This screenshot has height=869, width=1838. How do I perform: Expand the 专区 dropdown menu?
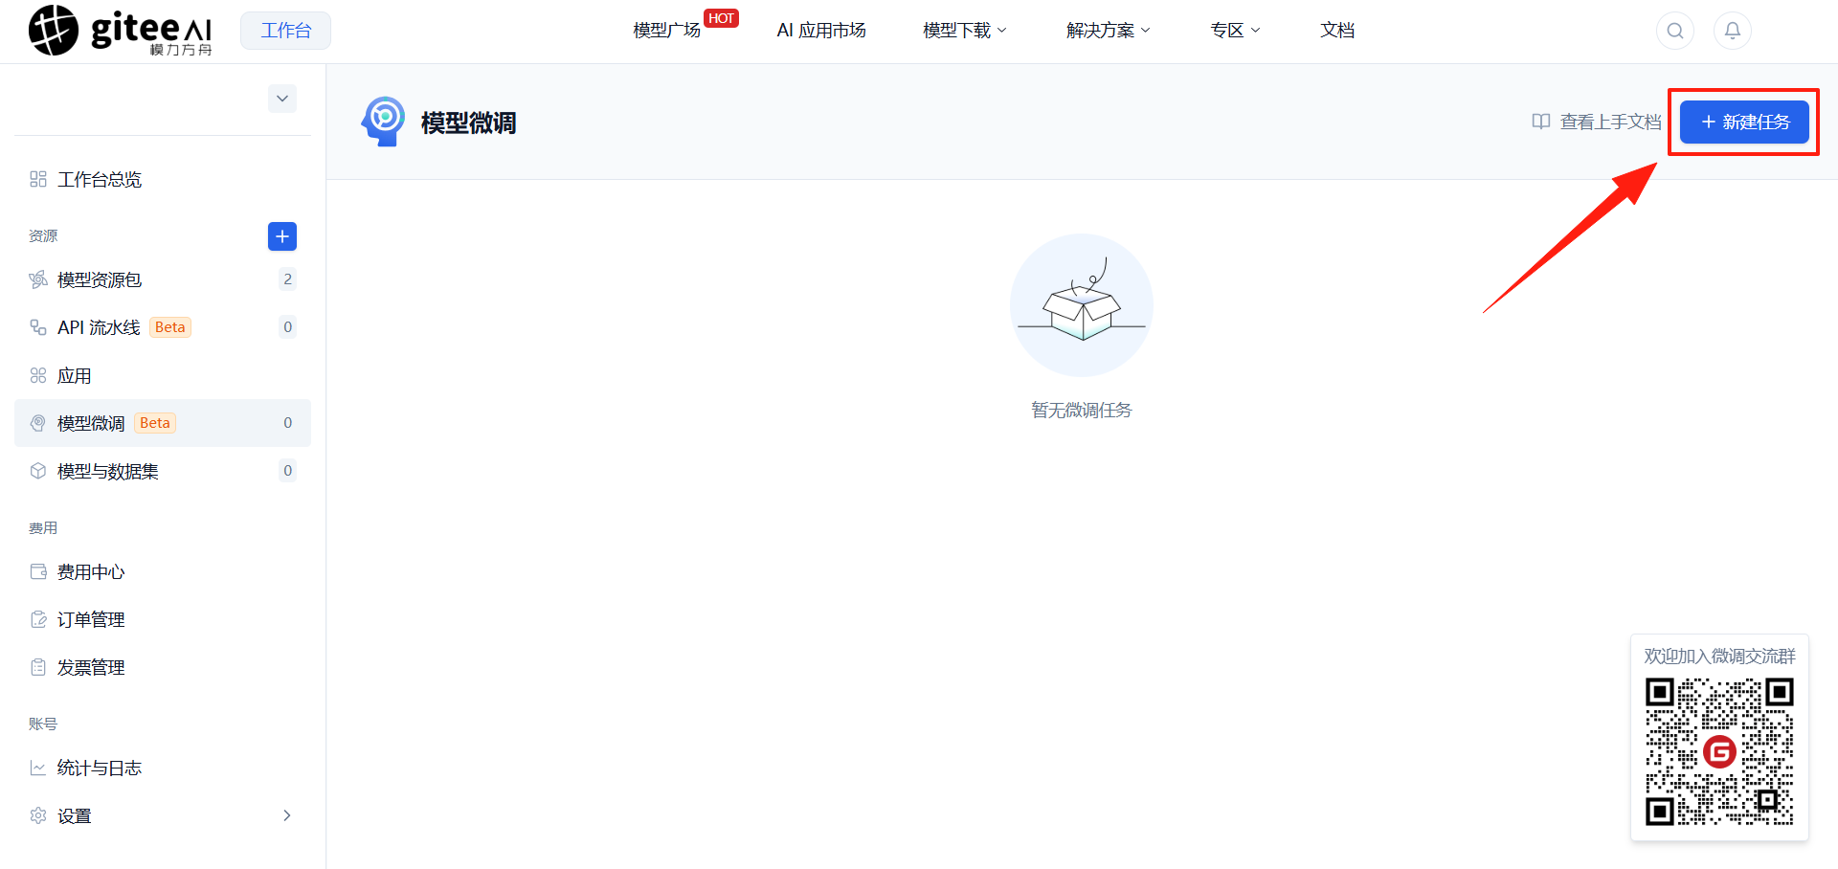pyautogui.click(x=1236, y=31)
